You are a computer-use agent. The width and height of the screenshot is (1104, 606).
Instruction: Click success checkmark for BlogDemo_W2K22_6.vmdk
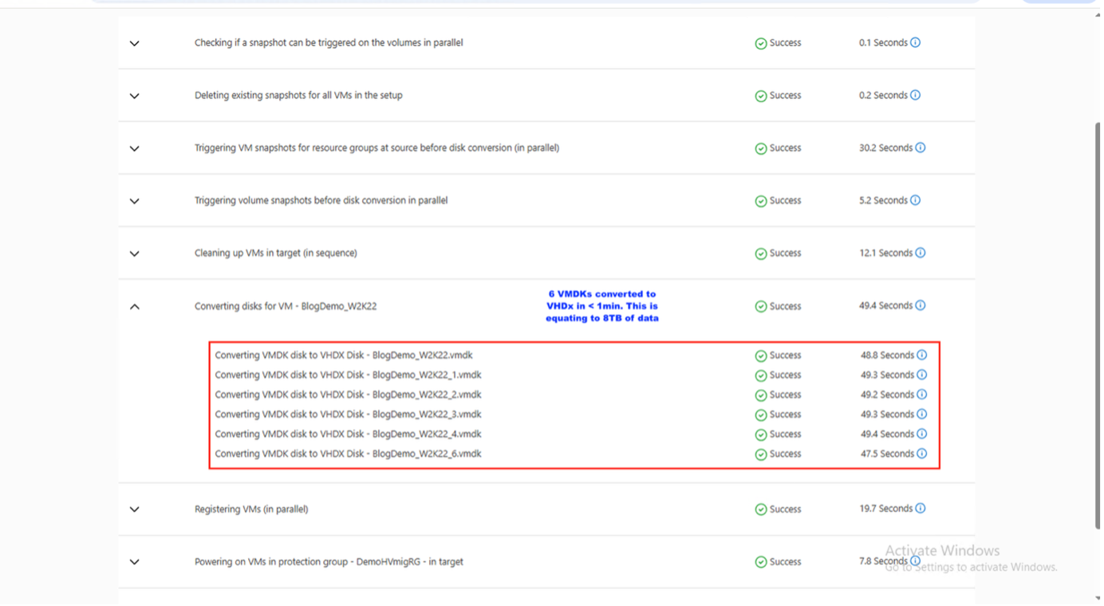(761, 454)
